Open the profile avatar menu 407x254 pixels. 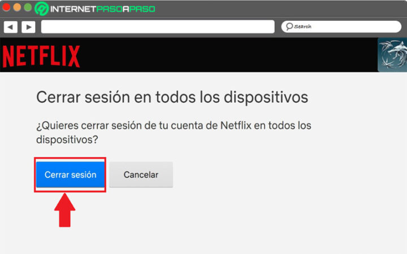(392, 55)
